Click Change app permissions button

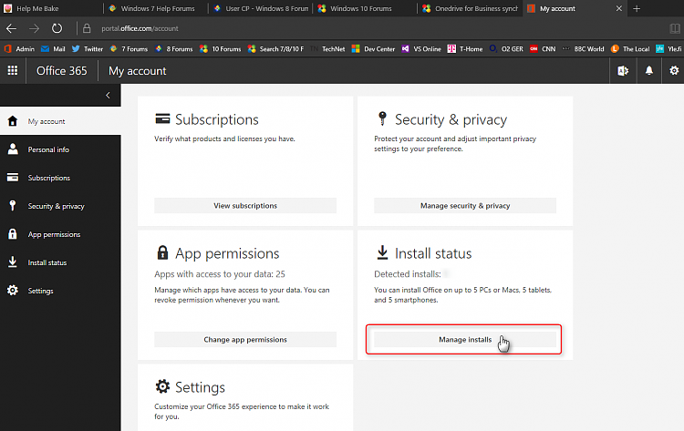(245, 340)
